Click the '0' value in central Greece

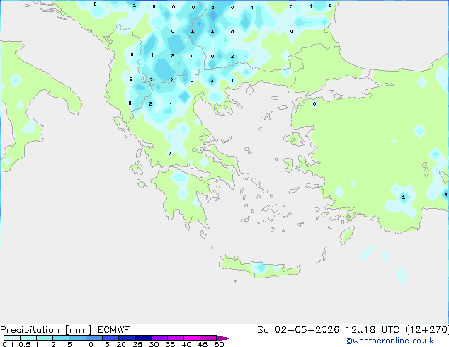click(169, 154)
